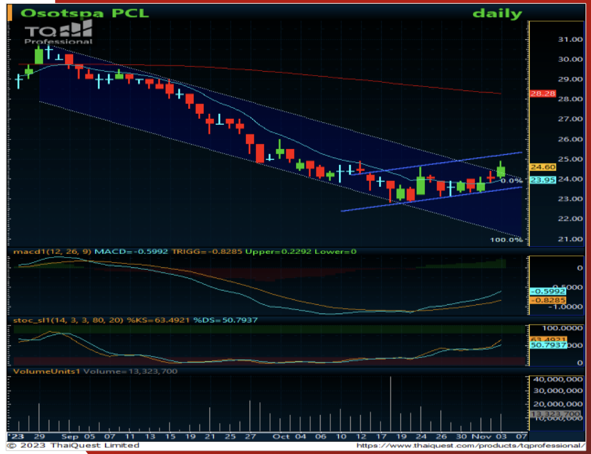Click the 29 date tick before Sep

40,436
